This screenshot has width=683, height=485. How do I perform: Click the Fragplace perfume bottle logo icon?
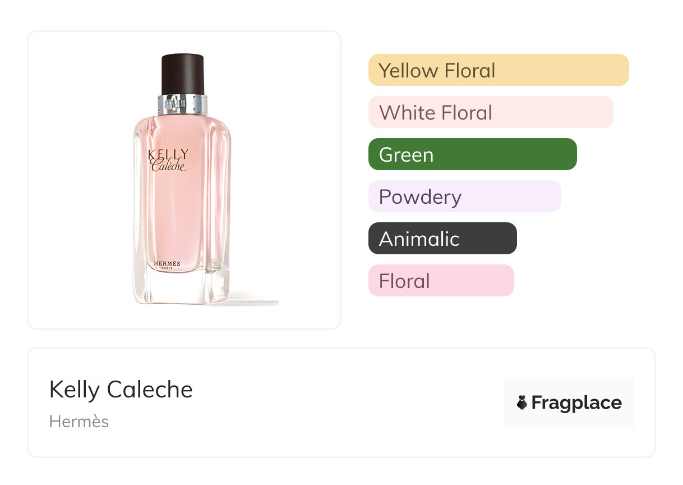pyautogui.click(x=522, y=402)
